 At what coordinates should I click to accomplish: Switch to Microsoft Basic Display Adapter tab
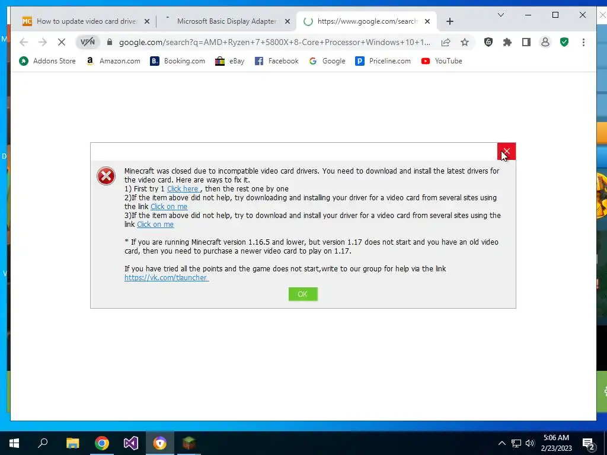(x=226, y=21)
